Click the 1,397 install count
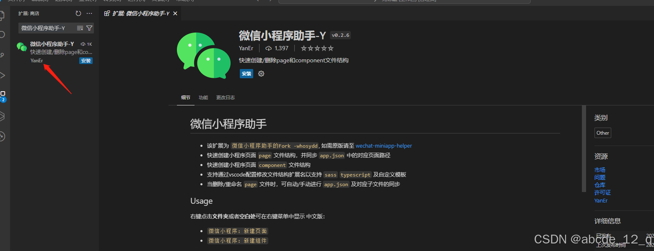 click(x=281, y=48)
